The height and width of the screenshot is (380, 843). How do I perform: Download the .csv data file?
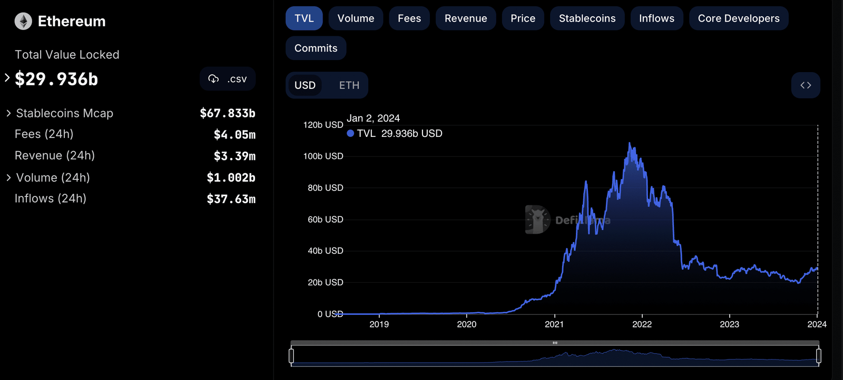(x=228, y=79)
